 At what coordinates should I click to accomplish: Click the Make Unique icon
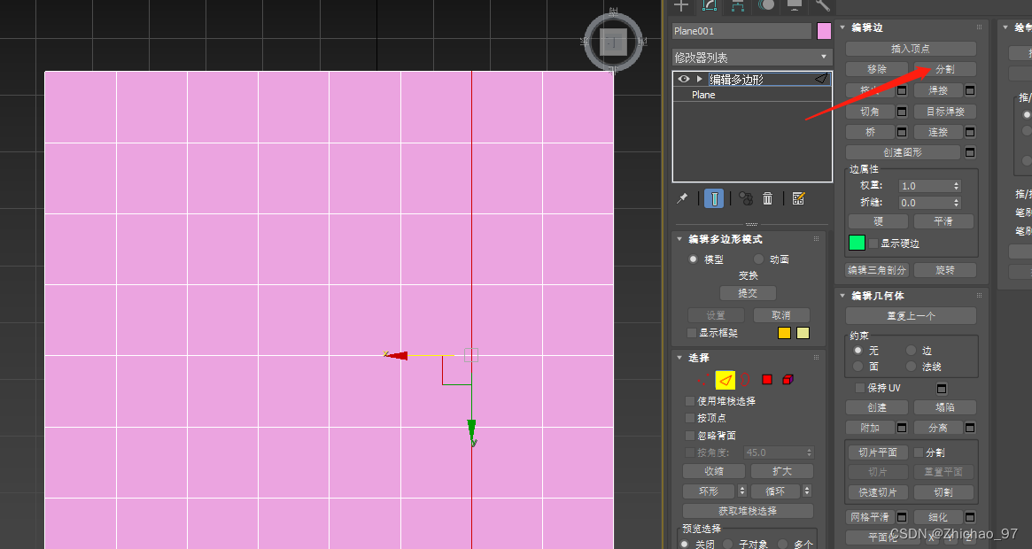[746, 198]
